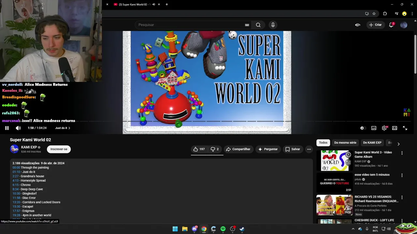Expand the 'Just do it' chapter list
Viewport: 417px width, 234px height.
(x=63, y=128)
